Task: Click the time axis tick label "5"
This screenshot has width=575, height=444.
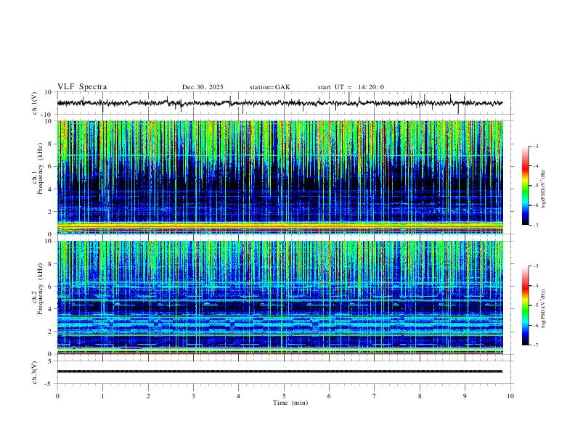Action: [x=284, y=396]
